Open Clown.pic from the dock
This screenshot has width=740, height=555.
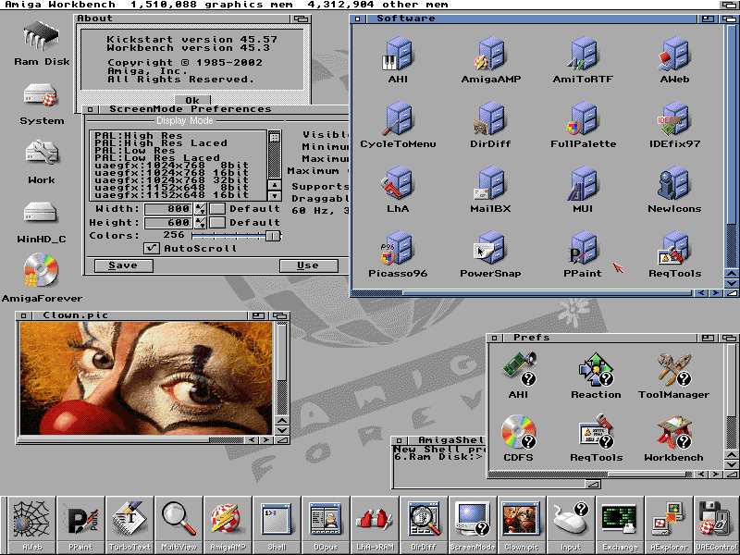[x=523, y=524]
